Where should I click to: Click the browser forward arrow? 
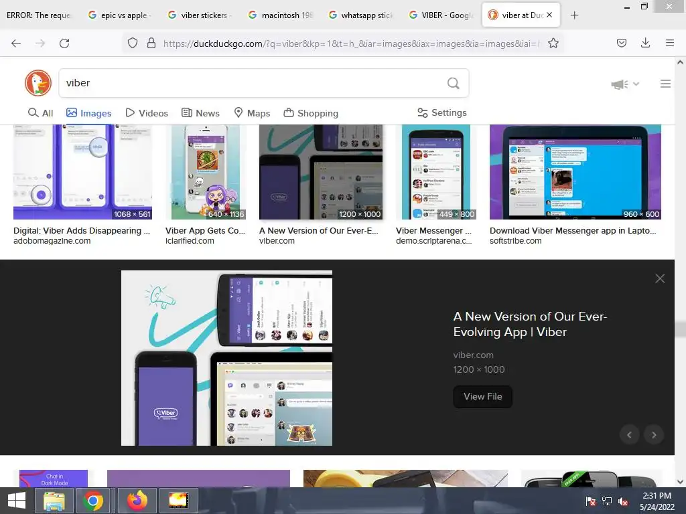(40, 44)
